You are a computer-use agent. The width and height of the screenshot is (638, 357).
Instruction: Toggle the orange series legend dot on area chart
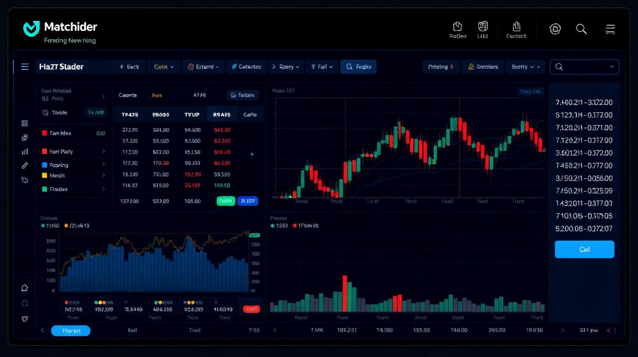[66, 226]
